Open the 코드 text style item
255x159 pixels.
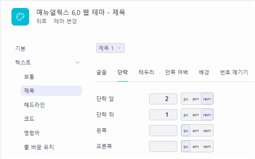(x=29, y=119)
